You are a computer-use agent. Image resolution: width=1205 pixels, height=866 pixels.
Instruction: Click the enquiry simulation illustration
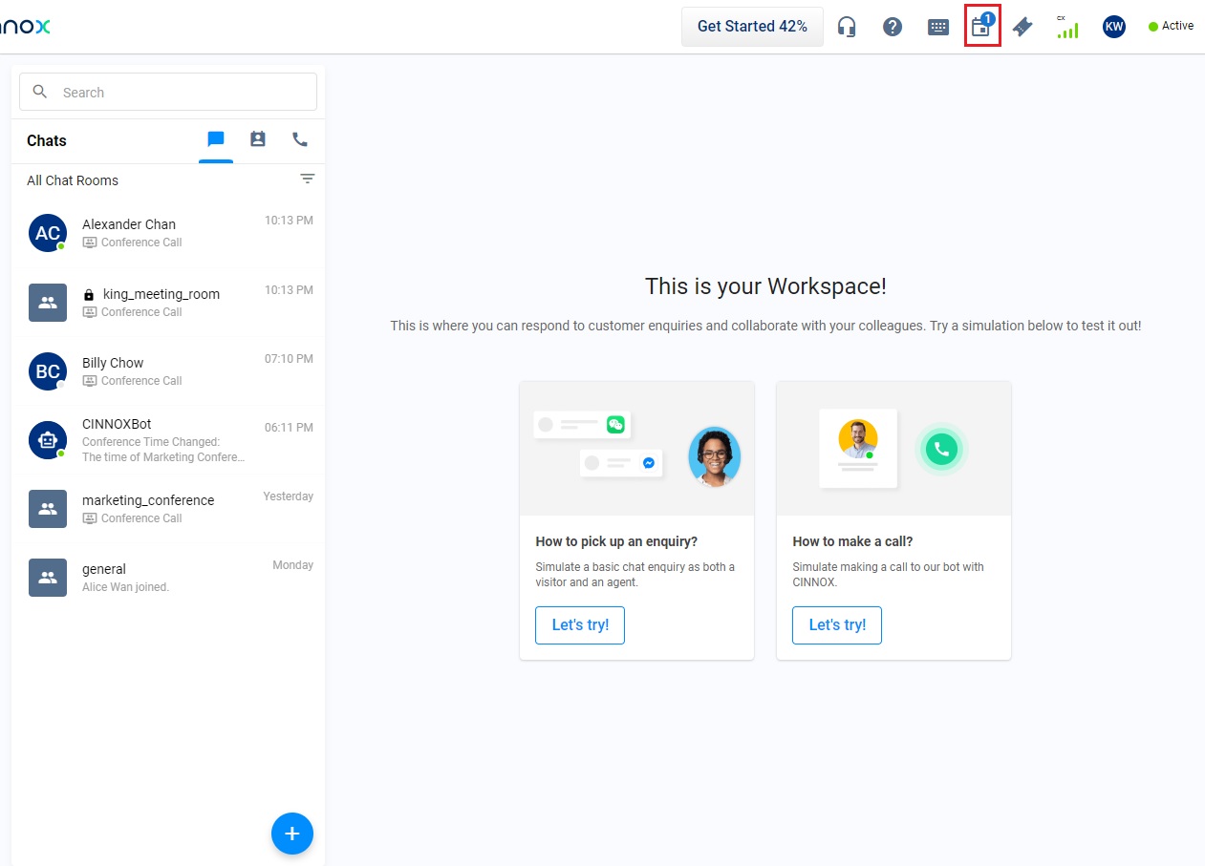pos(637,449)
